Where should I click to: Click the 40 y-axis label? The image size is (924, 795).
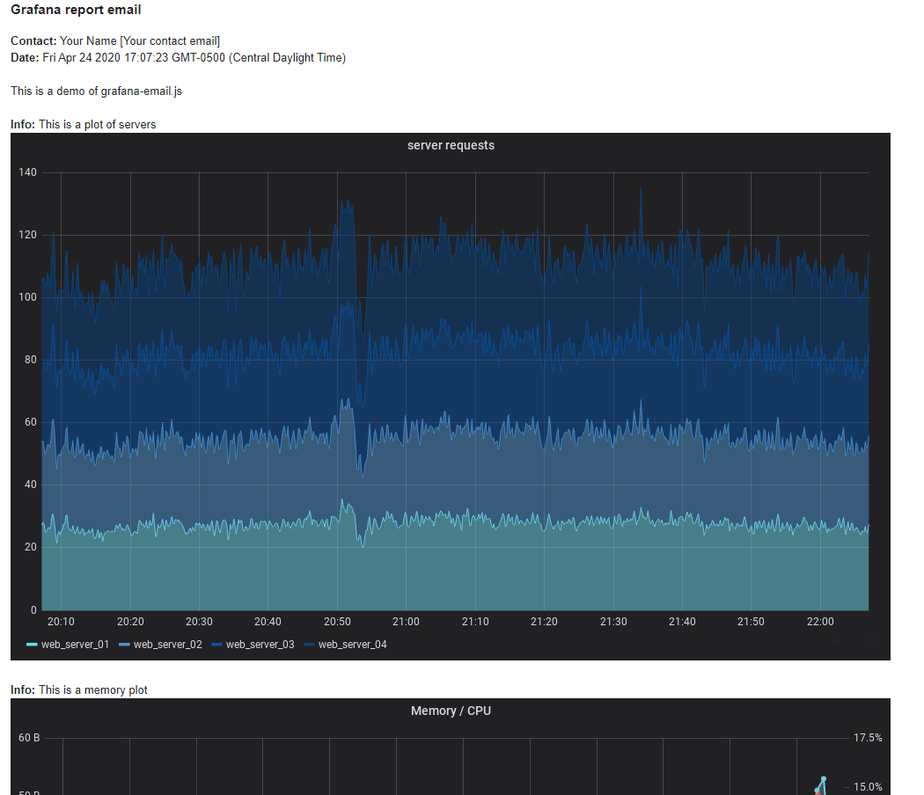(x=31, y=485)
